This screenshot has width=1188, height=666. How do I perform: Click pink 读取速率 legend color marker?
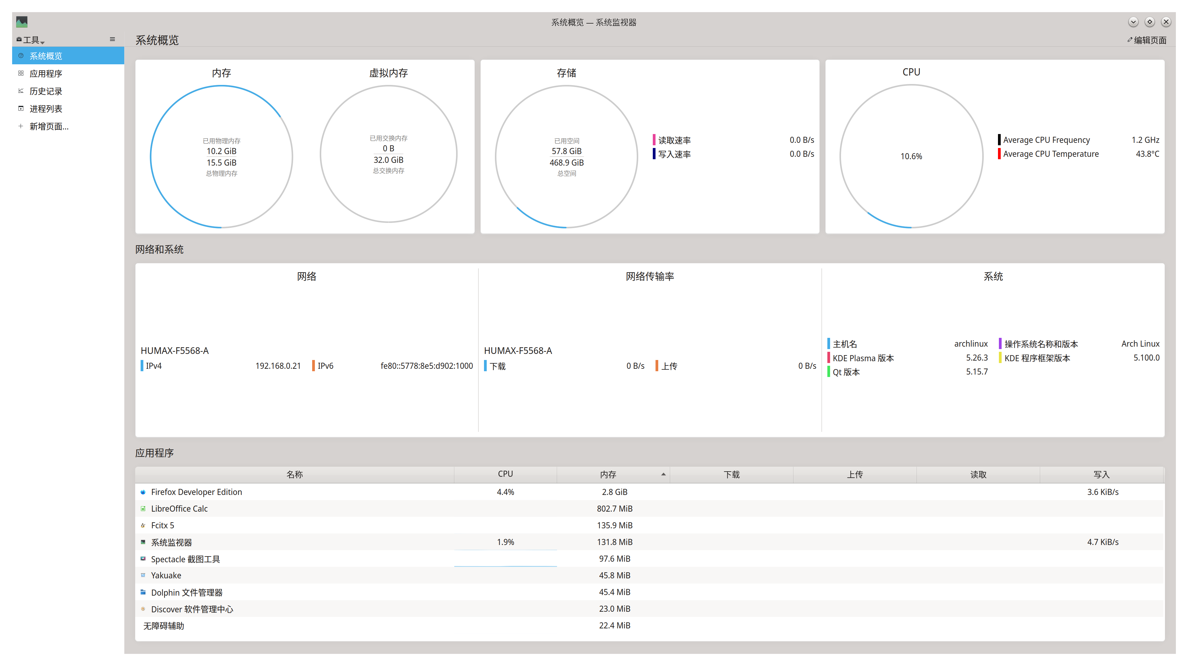[x=654, y=140]
